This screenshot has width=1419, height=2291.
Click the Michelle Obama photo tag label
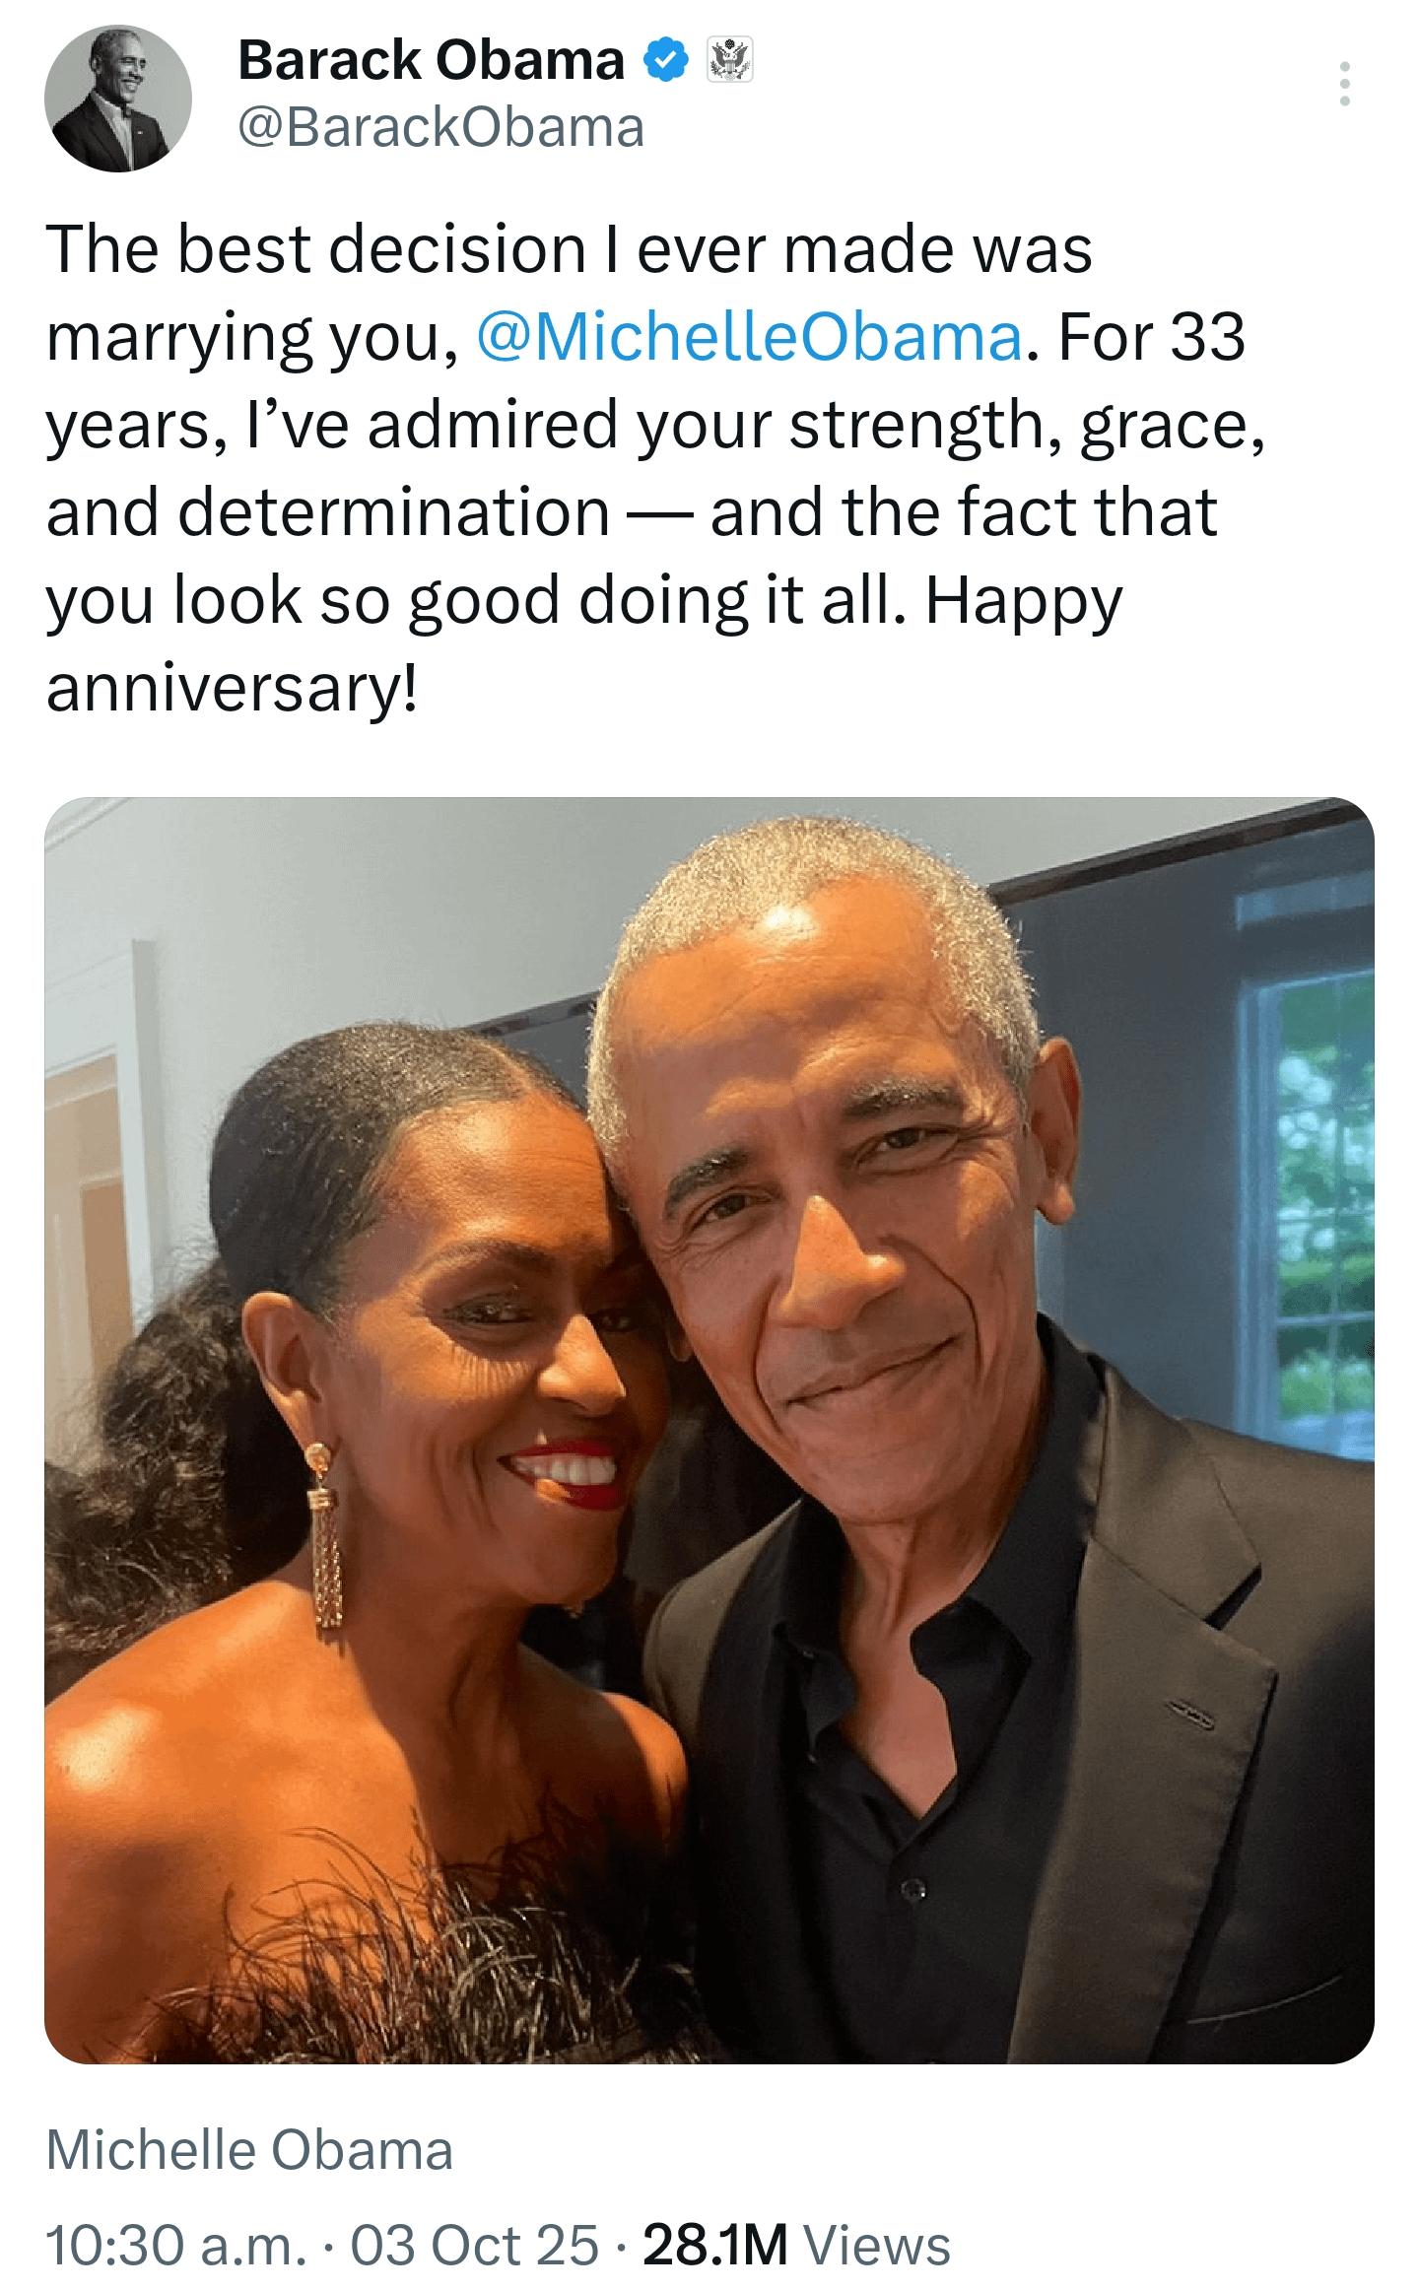(250, 2149)
